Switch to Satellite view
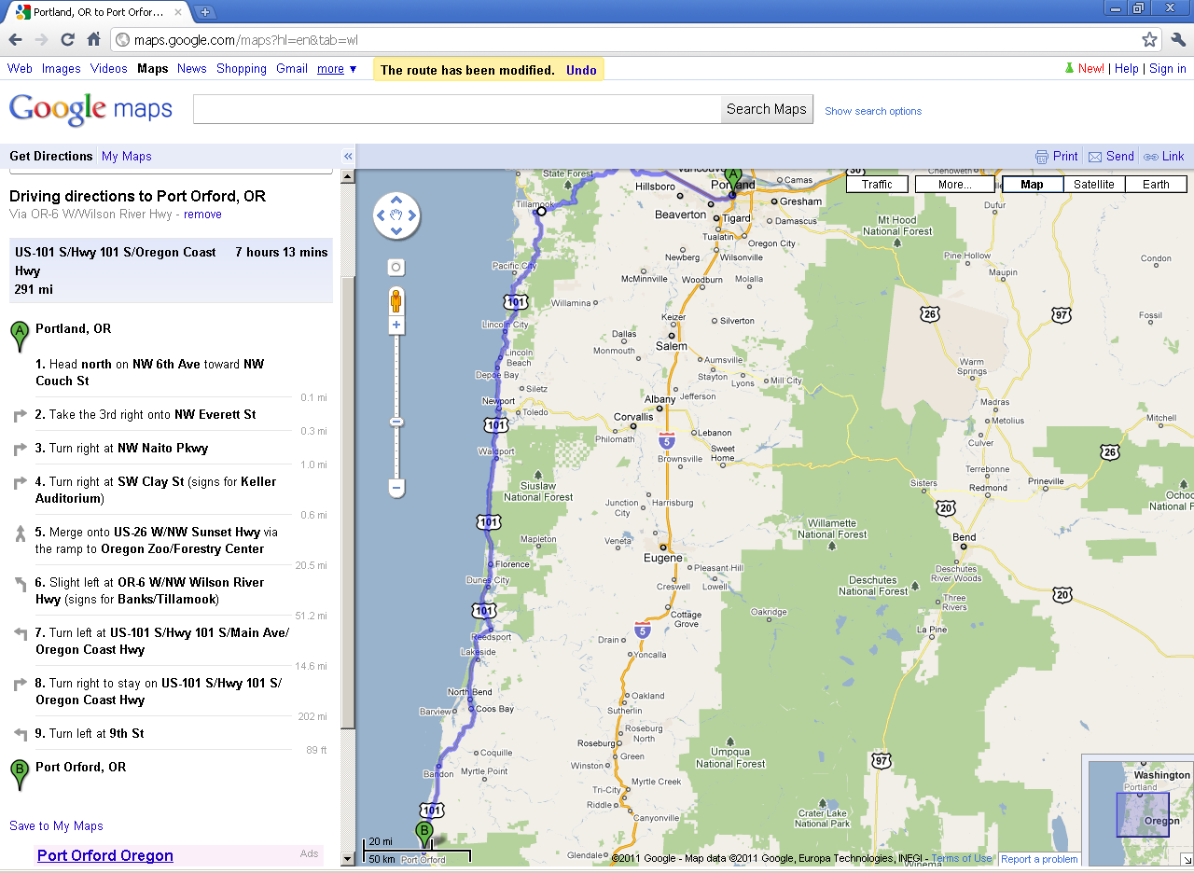 pos(1094,185)
